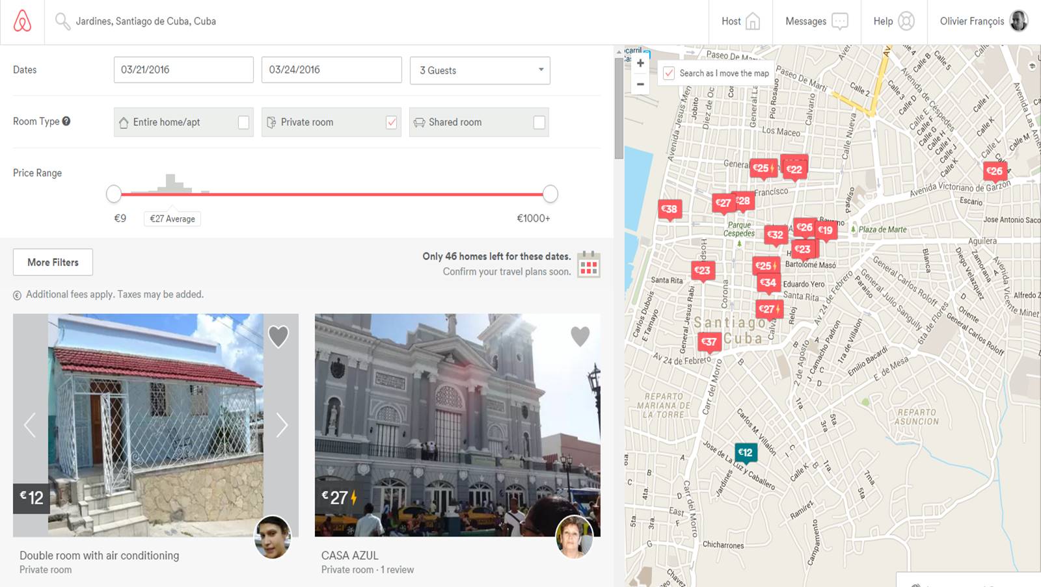Click the €27 Average label

[x=172, y=219]
